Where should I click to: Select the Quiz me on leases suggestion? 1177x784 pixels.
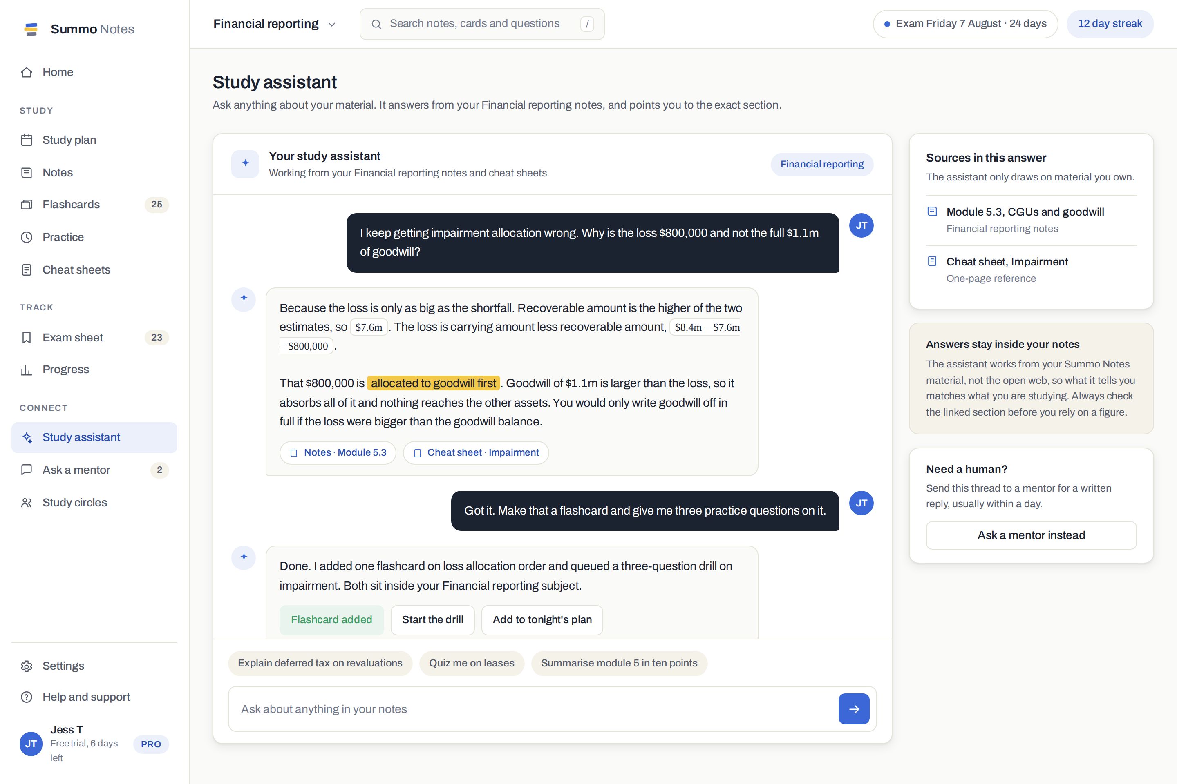click(471, 663)
